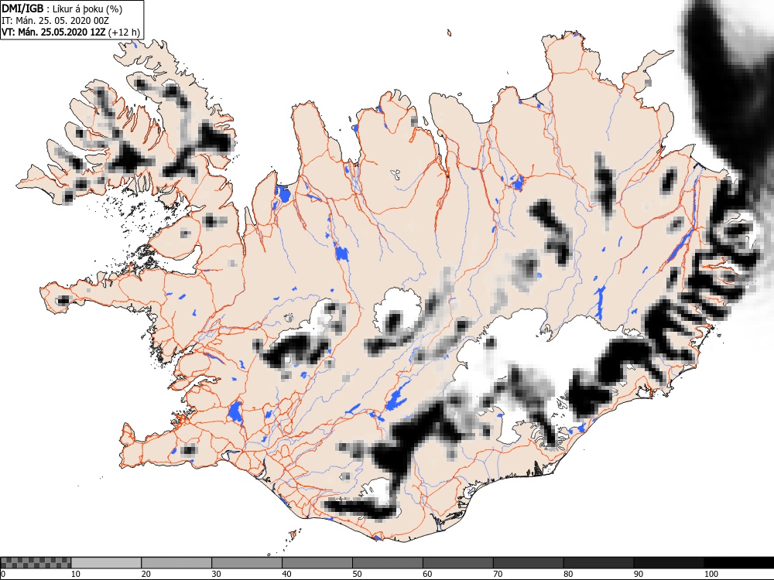The height and width of the screenshot is (580, 774).
Task: Click the legend label "40"
Action: tap(287, 574)
